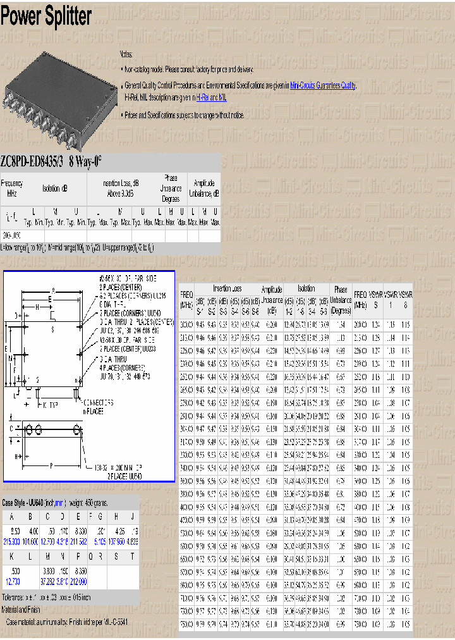Viewport: 455px width, 640px height.
Task: Click the 'VSWR S' column header
Action: pyautogui.click(x=375, y=300)
